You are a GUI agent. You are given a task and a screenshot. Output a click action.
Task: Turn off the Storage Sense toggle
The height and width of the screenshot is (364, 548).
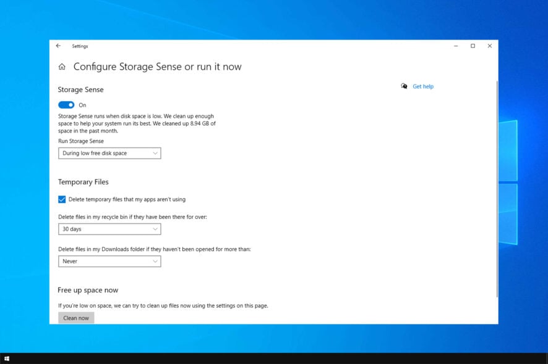[x=66, y=105]
